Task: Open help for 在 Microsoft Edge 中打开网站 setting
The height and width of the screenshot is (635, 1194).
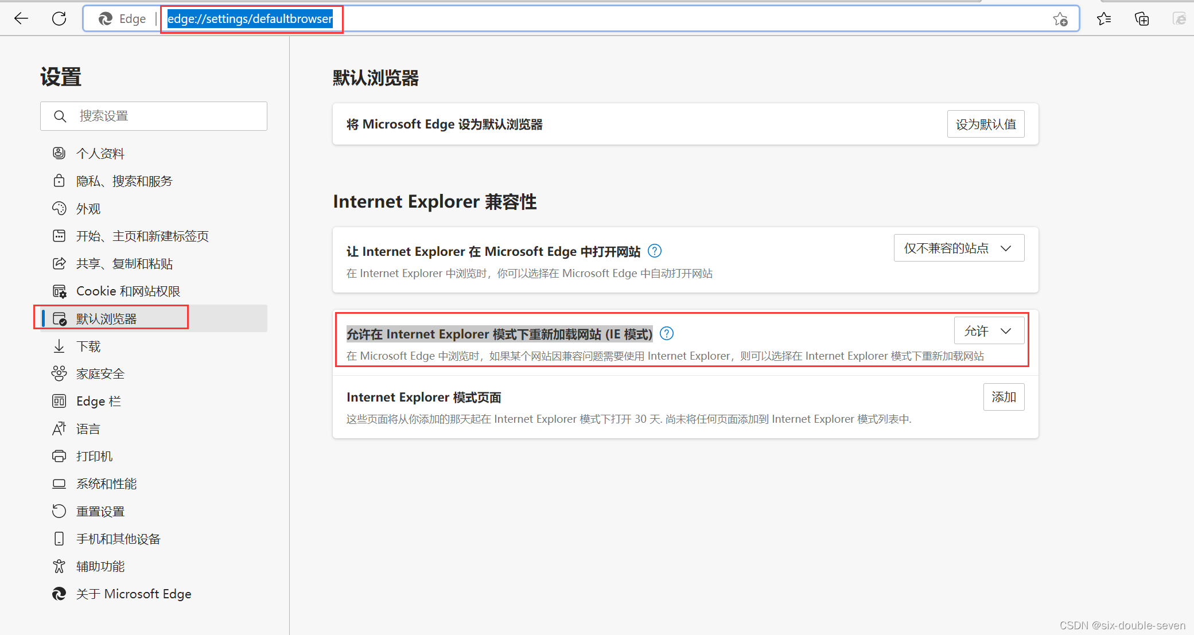Action: [655, 251]
